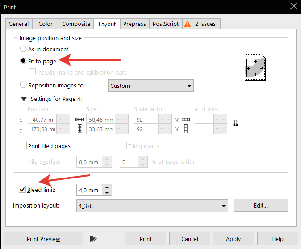Image resolution: width=301 pixels, height=249 pixels.
Task: Open the Imposition layout dropdown
Action: click(152, 206)
